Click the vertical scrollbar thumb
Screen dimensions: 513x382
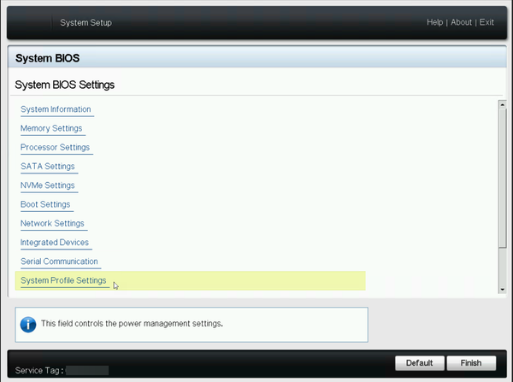(x=502, y=179)
